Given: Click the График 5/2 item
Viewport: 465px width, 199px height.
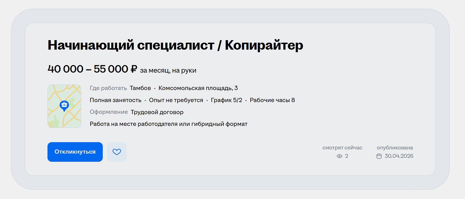Looking at the screenshot, I should click(227, 100).
